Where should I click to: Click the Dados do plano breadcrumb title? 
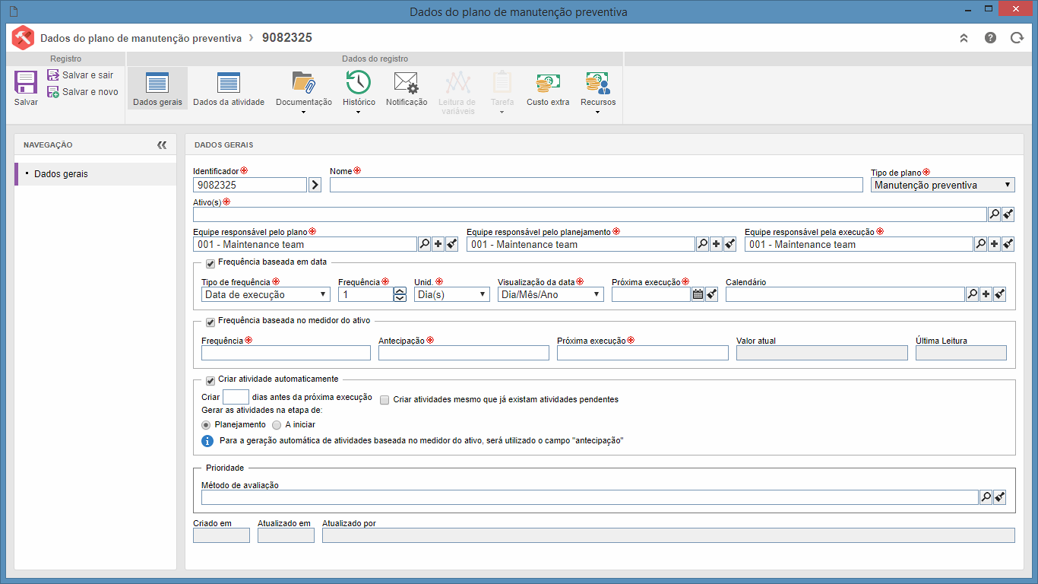tap(141, 38)
